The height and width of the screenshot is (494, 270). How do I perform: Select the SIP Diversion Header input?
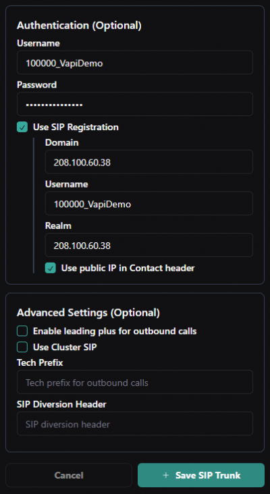[135, 423]
